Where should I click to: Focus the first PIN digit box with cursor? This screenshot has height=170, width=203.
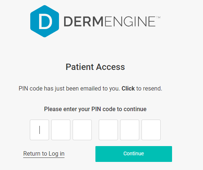[39, 130]
